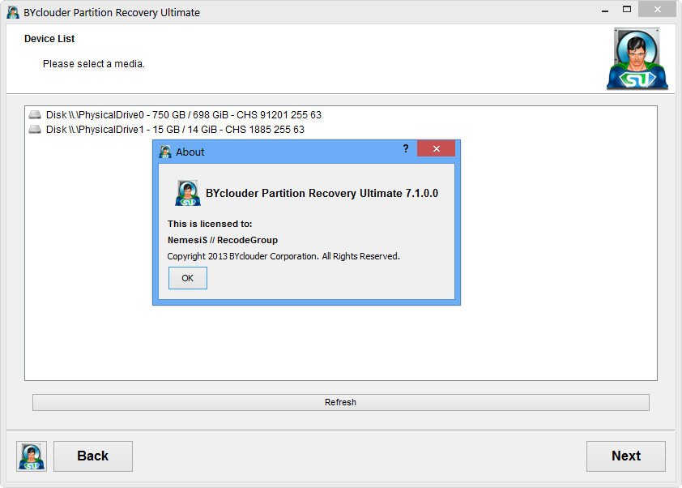Click 'Please select a media.' instruction text
682x488 pixels.
click(x=94, y=64)
